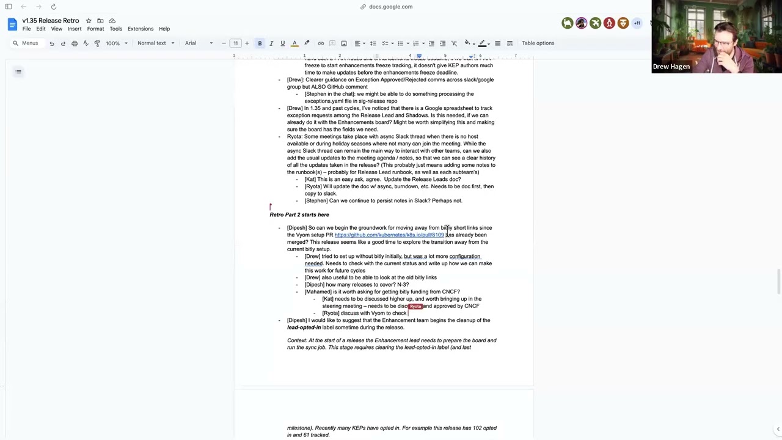Open the highlight color picker
Viewport: 782px width, 440px height.
[307, 43]
